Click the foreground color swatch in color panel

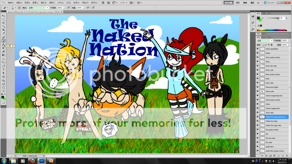tap(258, 18)
